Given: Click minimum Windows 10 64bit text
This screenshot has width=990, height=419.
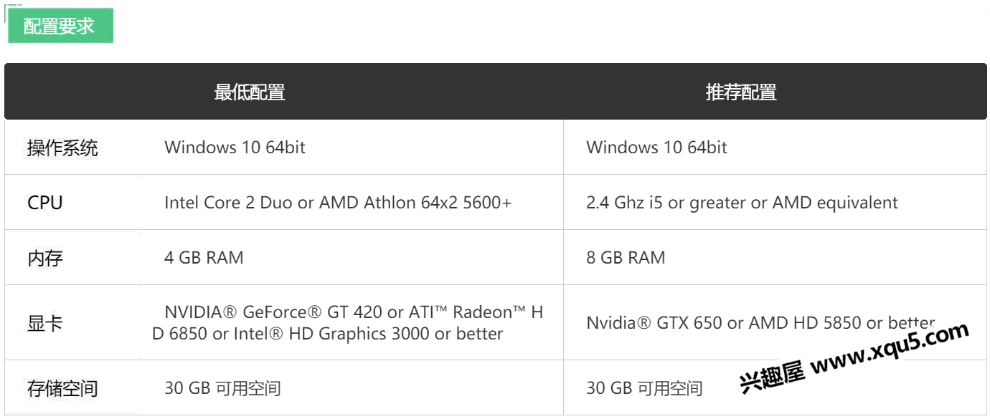Looking at the screenshot, I should point(235,148).
